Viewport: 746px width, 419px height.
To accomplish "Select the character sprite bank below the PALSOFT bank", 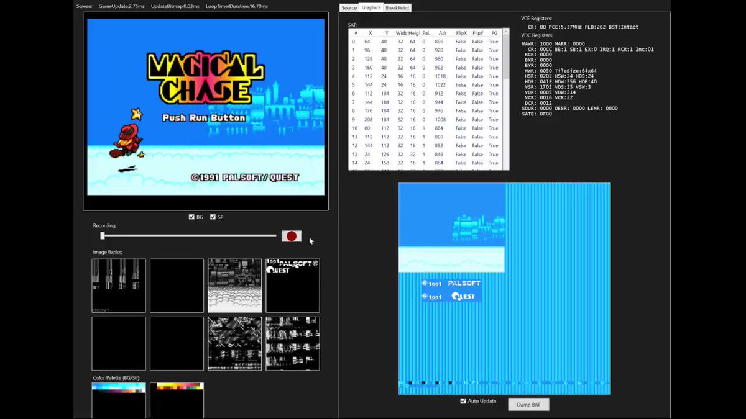I will coord(293,343).
